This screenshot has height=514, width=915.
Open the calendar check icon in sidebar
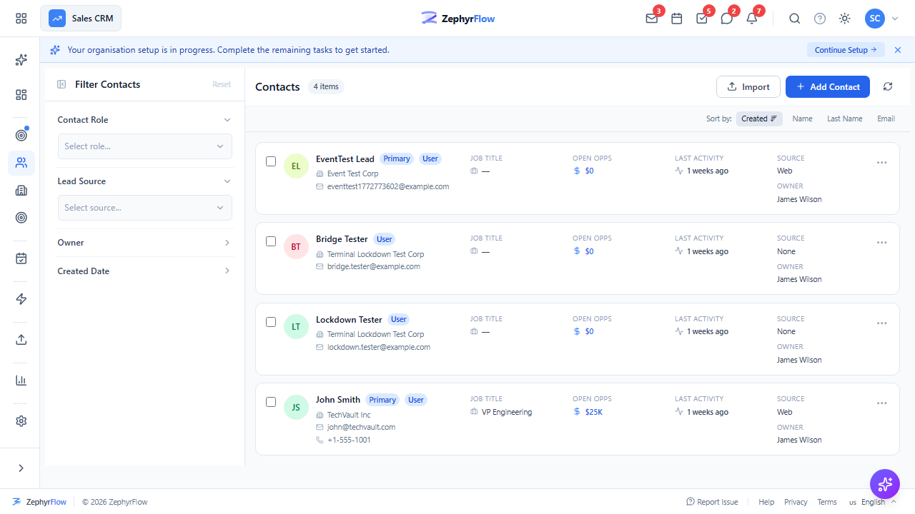21,258
